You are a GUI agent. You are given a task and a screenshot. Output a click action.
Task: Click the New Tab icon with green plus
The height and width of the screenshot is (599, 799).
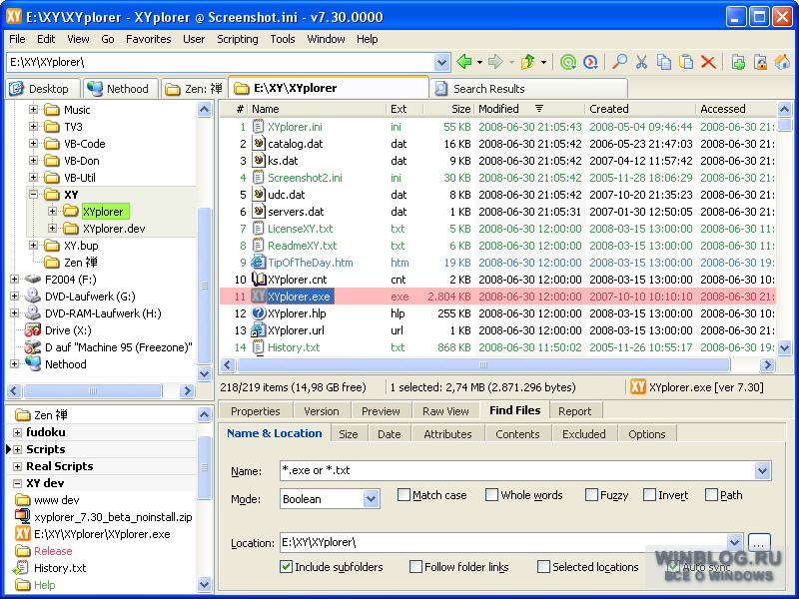(738, 62)
